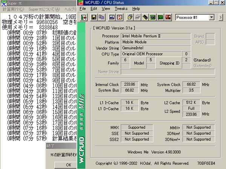Click the Super Pi row 07分 57秒

pos(42,139)
